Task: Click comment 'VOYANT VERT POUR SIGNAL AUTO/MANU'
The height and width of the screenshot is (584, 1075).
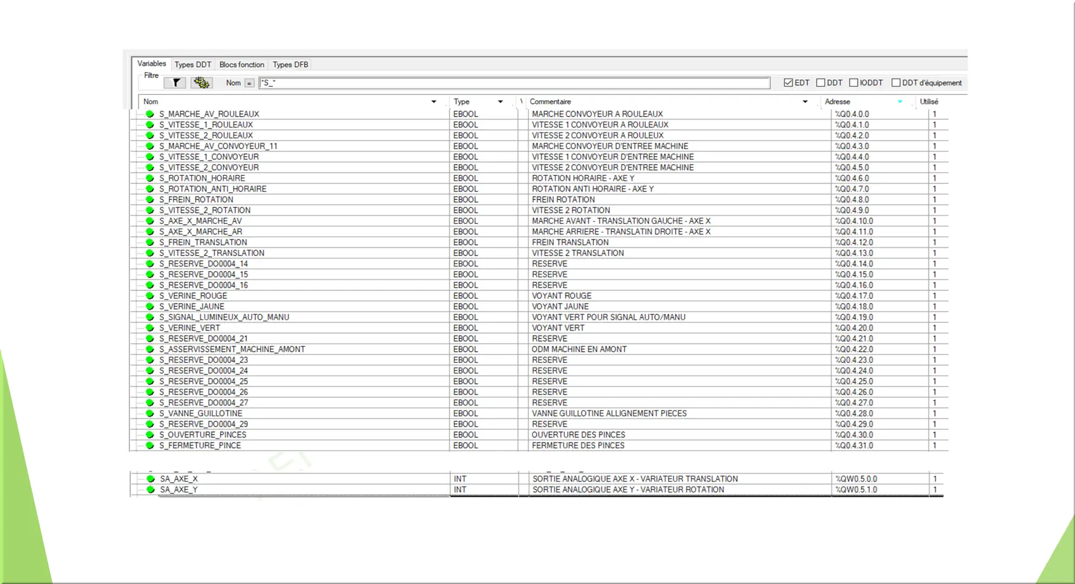Action: 608,318
